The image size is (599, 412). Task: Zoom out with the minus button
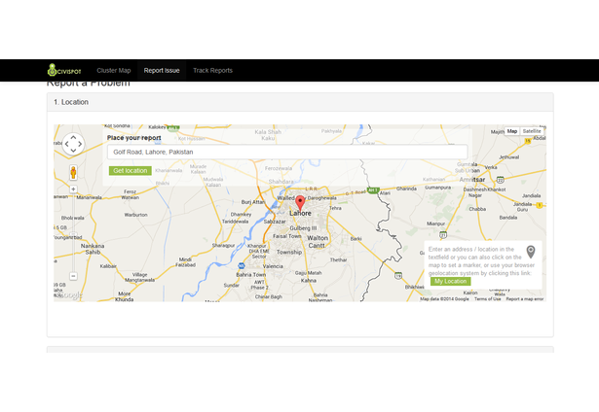(x=73, y=276)
